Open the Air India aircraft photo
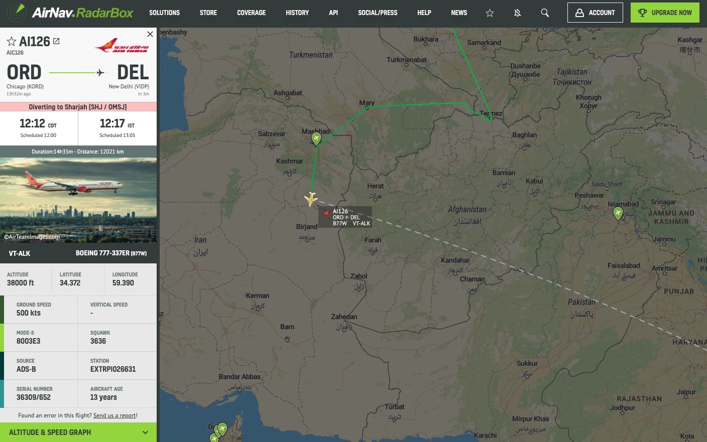707x442 pixels. pyautogui.click(x=78, y=200)
